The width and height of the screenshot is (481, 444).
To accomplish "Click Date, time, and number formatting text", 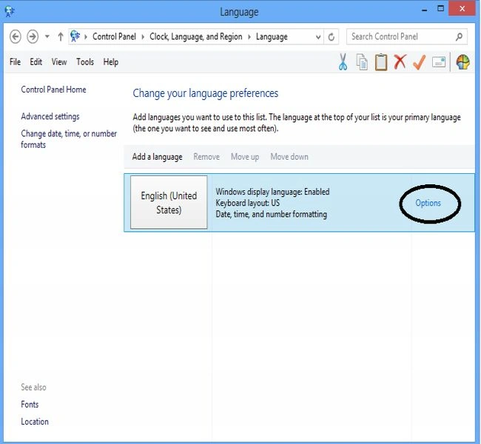I will [271, 214].
